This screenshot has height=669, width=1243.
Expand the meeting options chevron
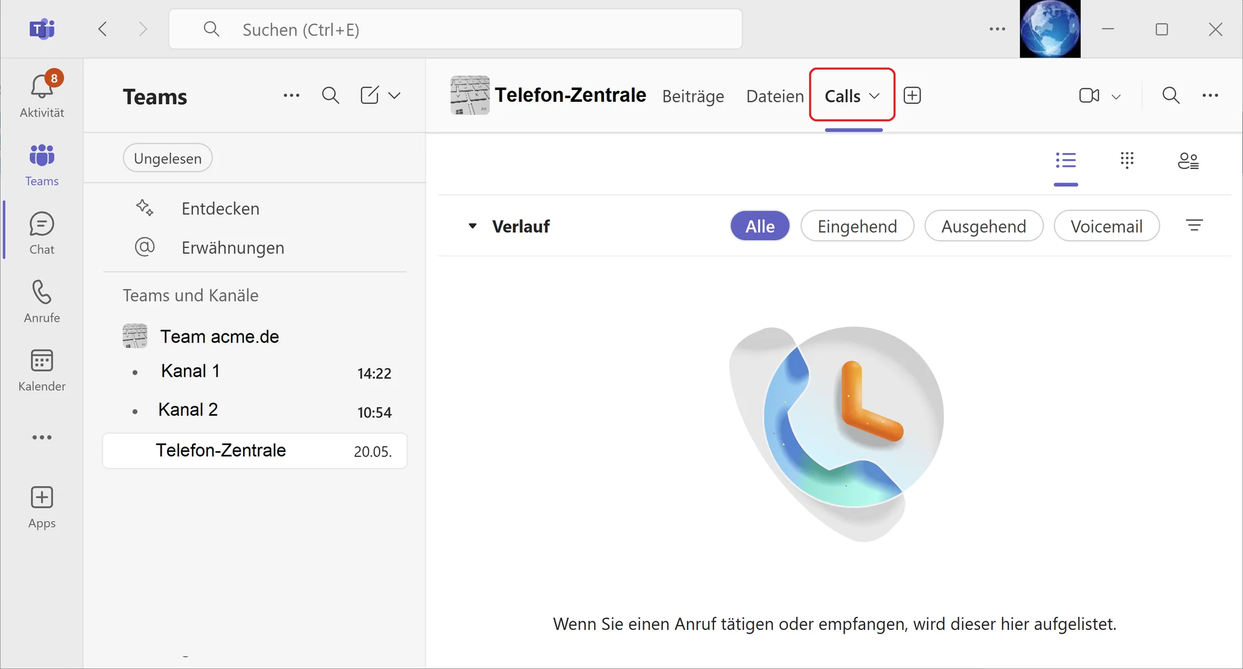pyautogui.click(x=1116, y=96)
